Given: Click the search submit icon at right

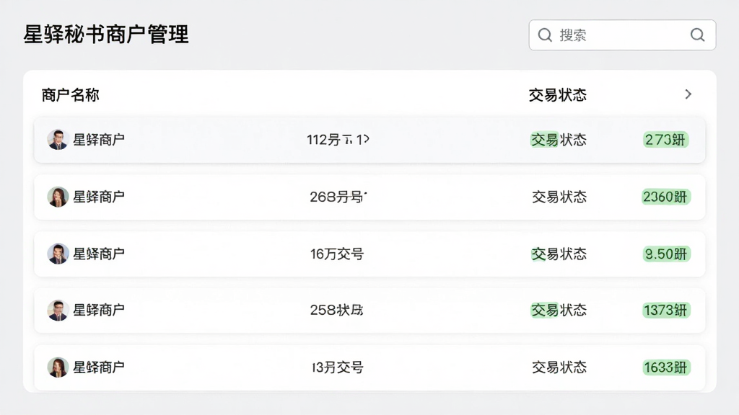Looking at the screenshot, I should 698,35.
